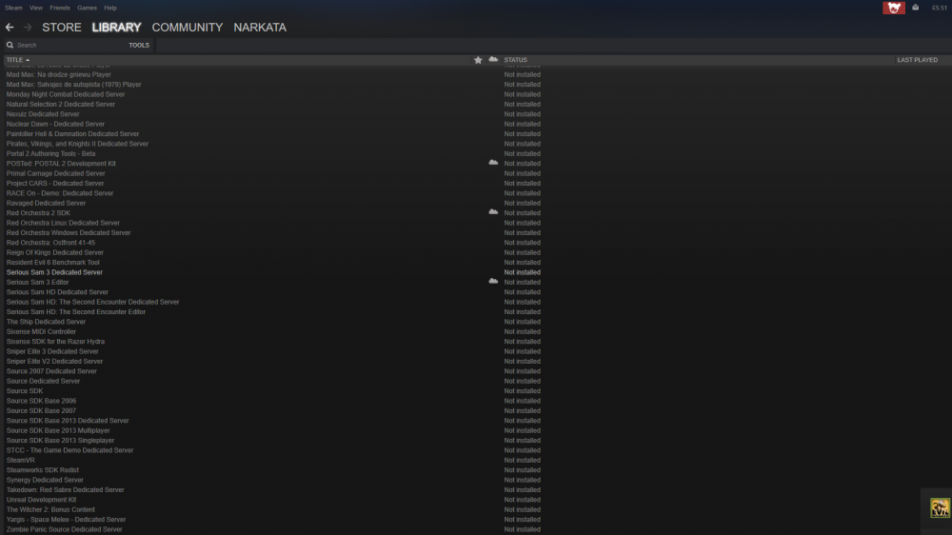The width and height of the screenshot is (952, 535).
Task: Select Natural Selection 2 Dedicated Server
Action: [x=61, y=105]
